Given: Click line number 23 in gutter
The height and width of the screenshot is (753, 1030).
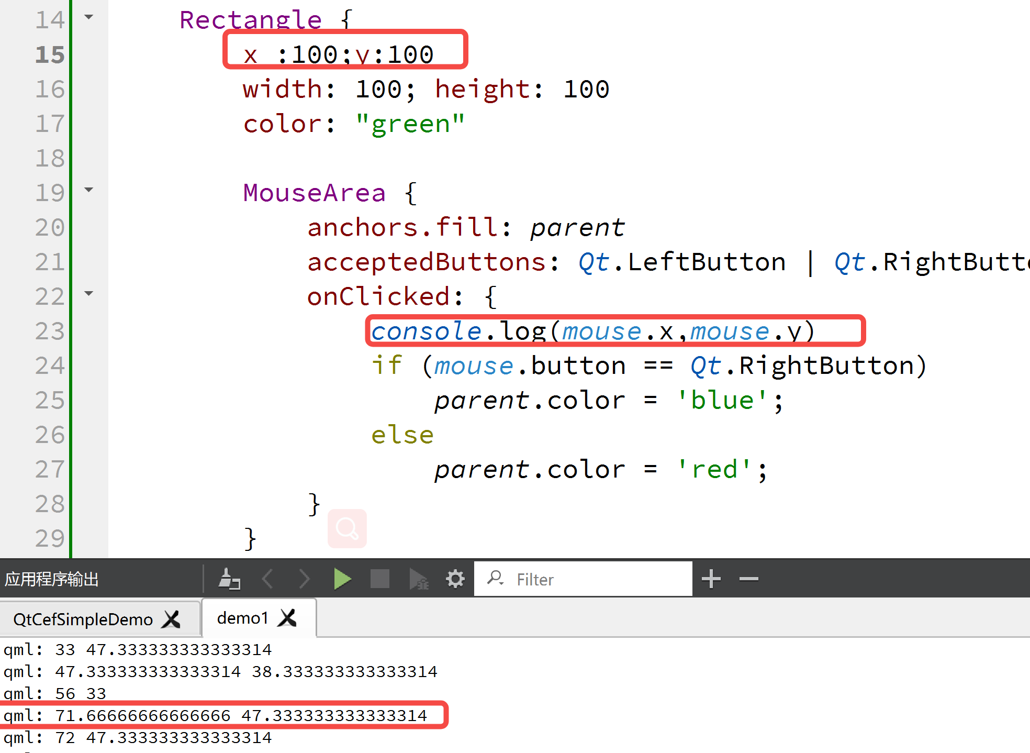Looking at the screenshot, I should click(x=50, y=331).
